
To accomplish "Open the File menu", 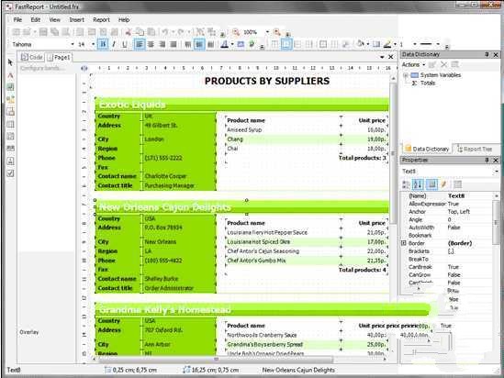I will point(17,19).
